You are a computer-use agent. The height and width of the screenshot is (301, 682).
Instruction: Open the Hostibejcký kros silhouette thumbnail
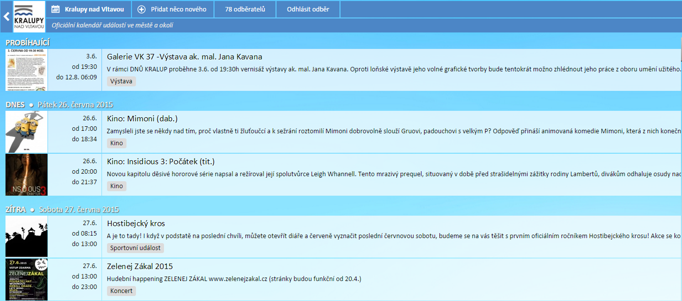point(26,237)
